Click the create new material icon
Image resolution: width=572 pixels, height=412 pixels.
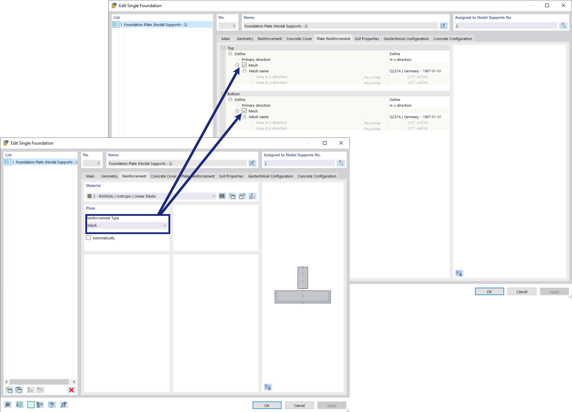pos(232,196)
